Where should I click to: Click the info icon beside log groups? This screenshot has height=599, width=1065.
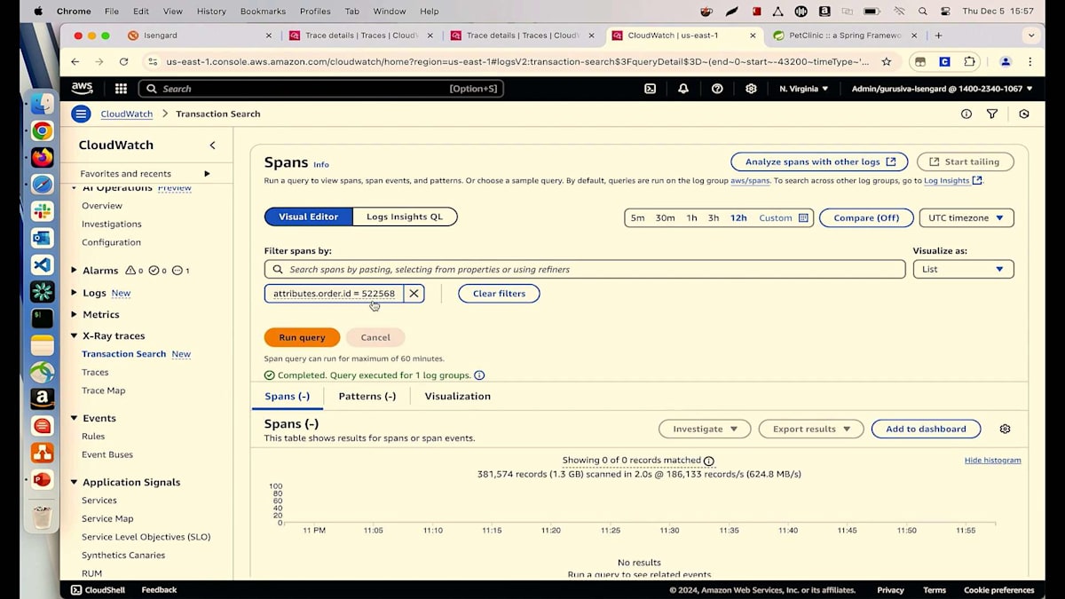pos(479,375)
